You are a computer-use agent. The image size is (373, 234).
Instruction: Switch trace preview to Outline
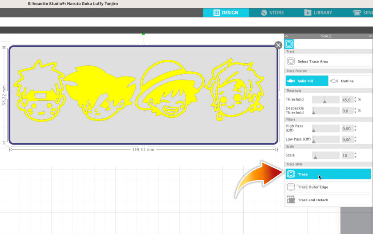[350, 81]
